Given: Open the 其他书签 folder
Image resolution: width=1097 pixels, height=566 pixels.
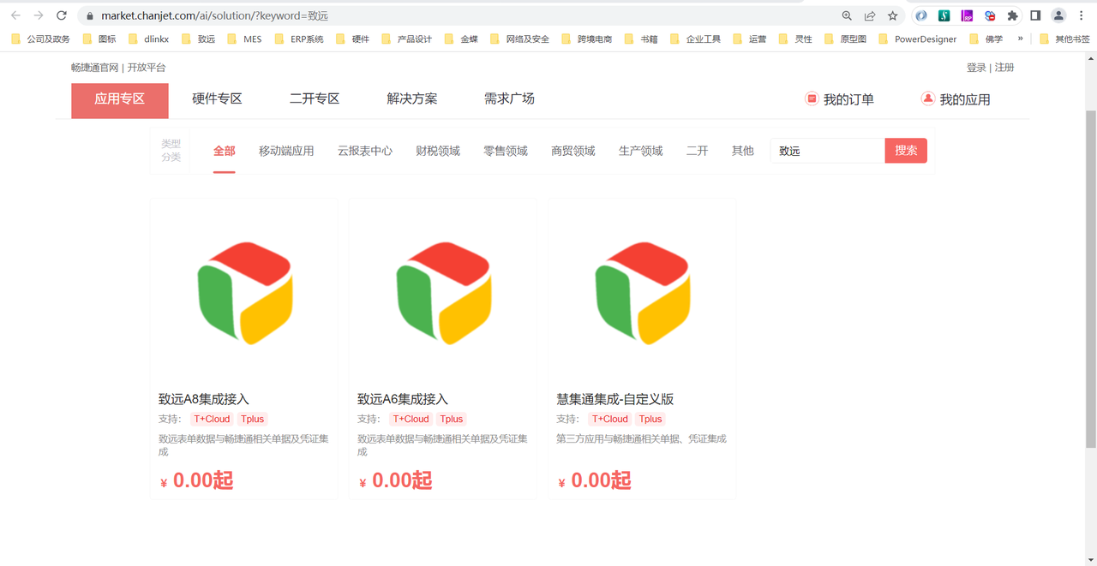Looking at the screenshot, I should (1064, 39).
